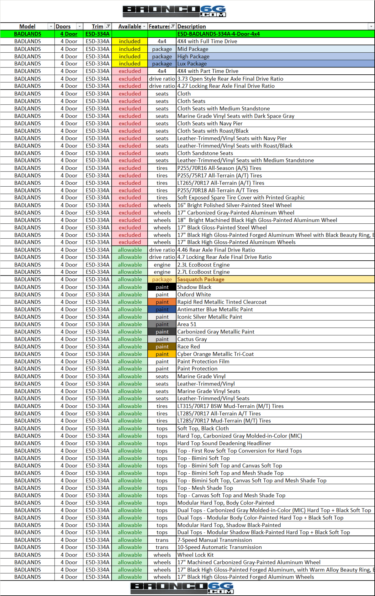
Task: Select Paint Protection Film cell
Action: pos(276,361)
